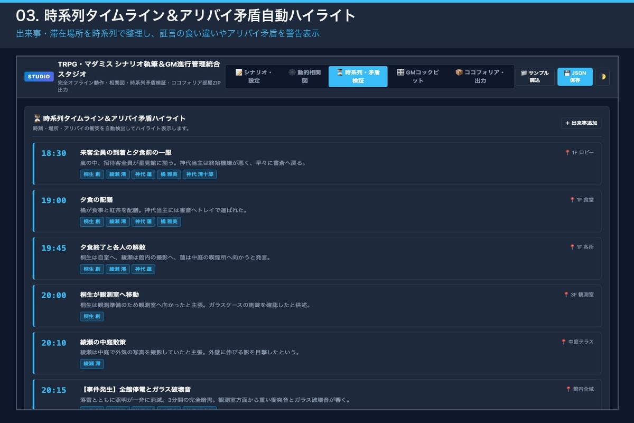
Task: Click 神代 蓮 tag in 18:30 event
Action: tap(143, 174)
